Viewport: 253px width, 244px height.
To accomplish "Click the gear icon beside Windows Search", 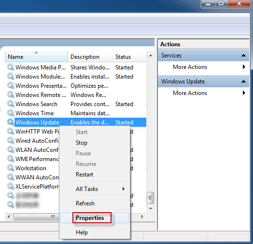I will point(11,104).
